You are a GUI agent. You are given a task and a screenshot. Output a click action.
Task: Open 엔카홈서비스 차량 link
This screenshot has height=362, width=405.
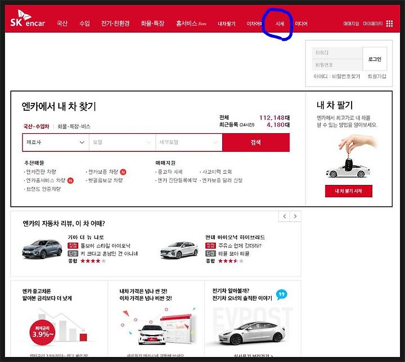coord(46,180)
